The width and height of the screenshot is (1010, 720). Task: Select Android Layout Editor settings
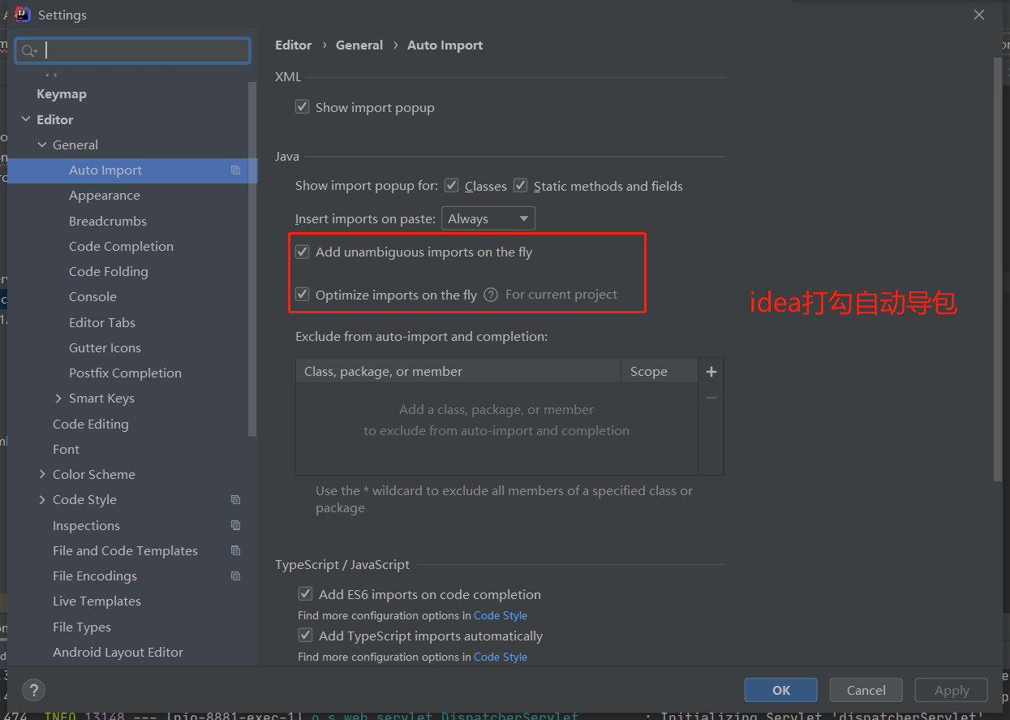pyautogui.click(x=118, y=652)
